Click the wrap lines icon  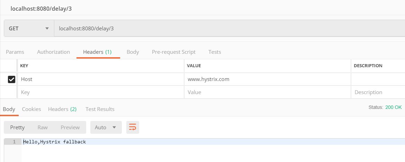(133, 127)
